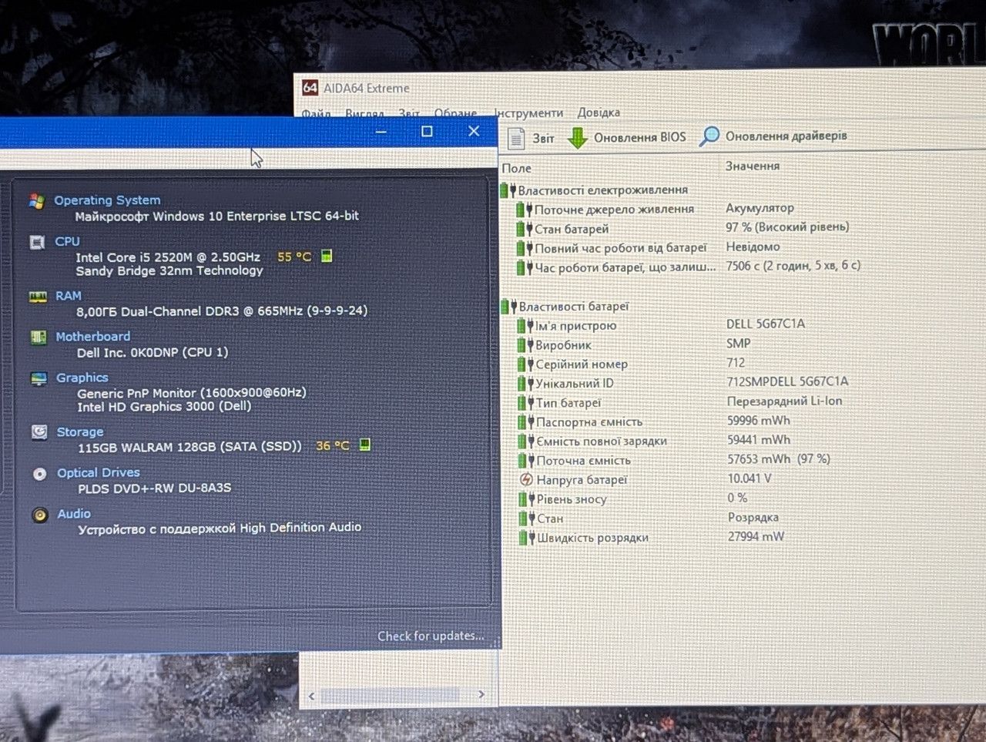Click the horizontal scrollbar right arrow
Screen dimensions: 986x742
[x=481, y=694]
